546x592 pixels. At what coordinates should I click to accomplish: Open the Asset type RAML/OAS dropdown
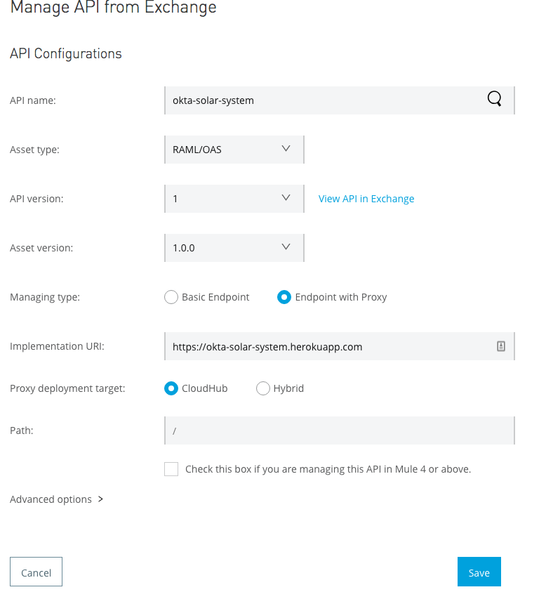point(234,150)
